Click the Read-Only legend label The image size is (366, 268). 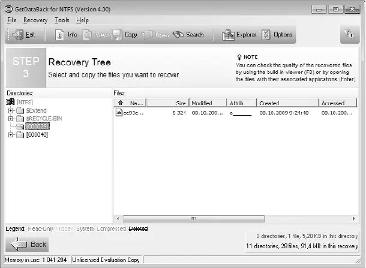41,228
